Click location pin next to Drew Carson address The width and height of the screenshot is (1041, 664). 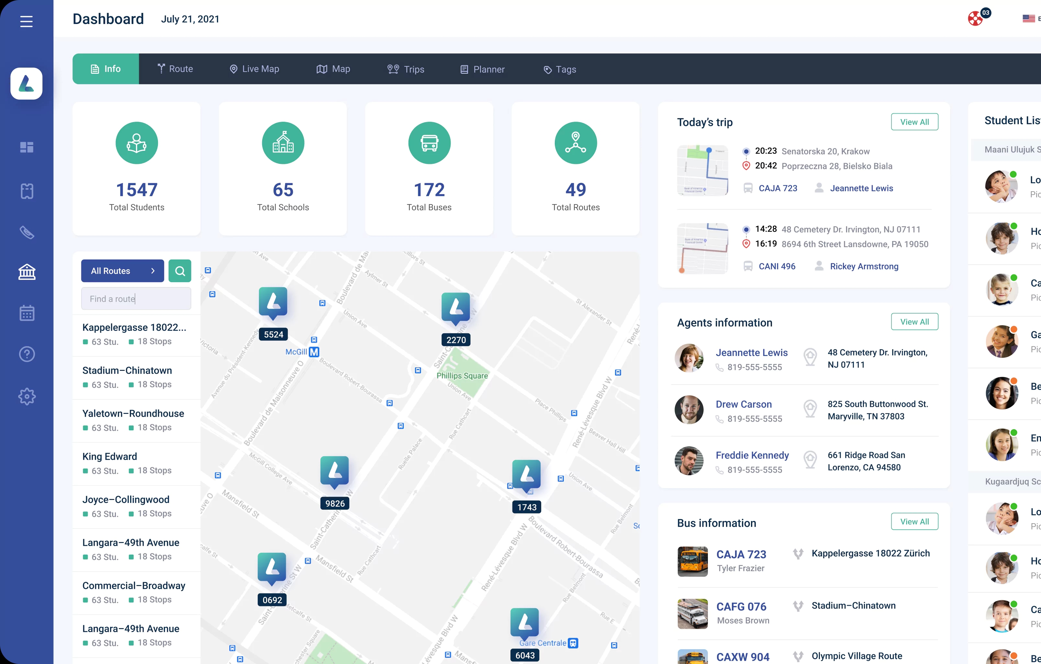(810, 408)
